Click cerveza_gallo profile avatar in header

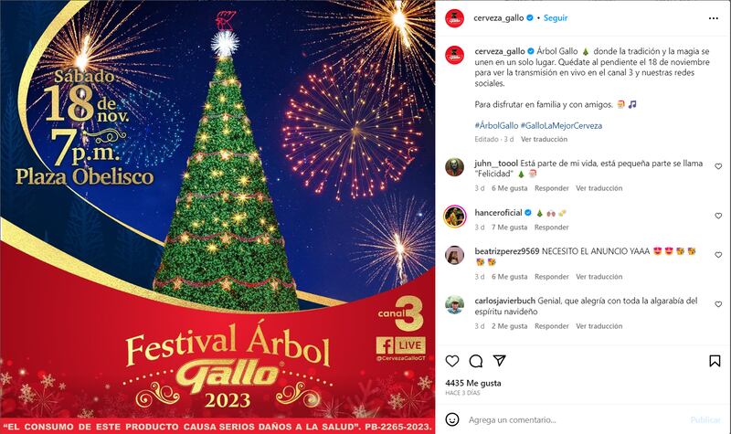click(454, 18)
